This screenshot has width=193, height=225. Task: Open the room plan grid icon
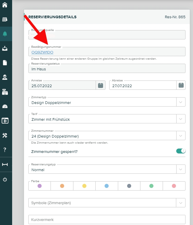point(5,19)
